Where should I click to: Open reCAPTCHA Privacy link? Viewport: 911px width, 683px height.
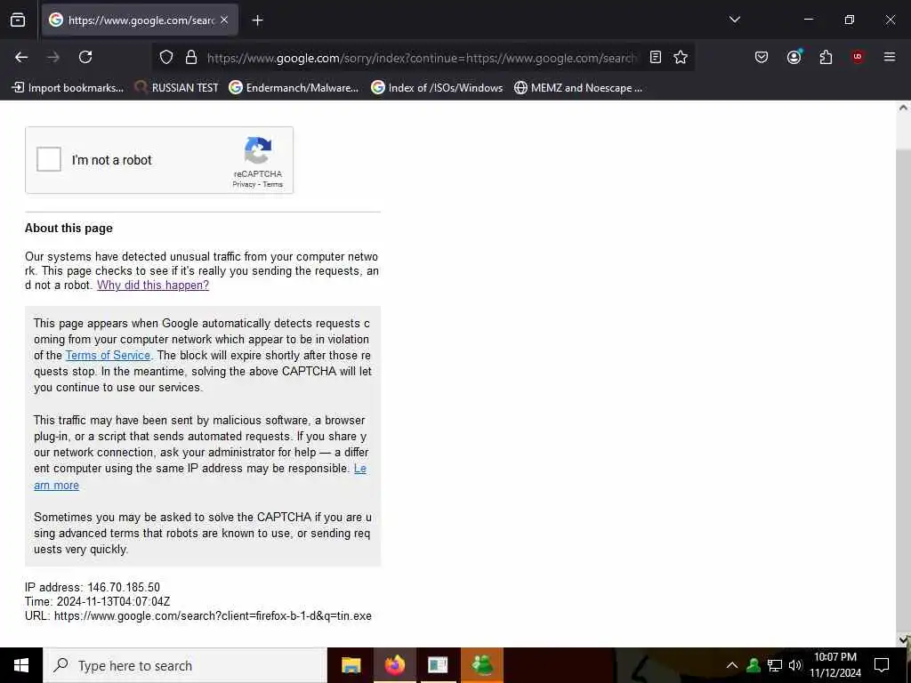(244, 184)
